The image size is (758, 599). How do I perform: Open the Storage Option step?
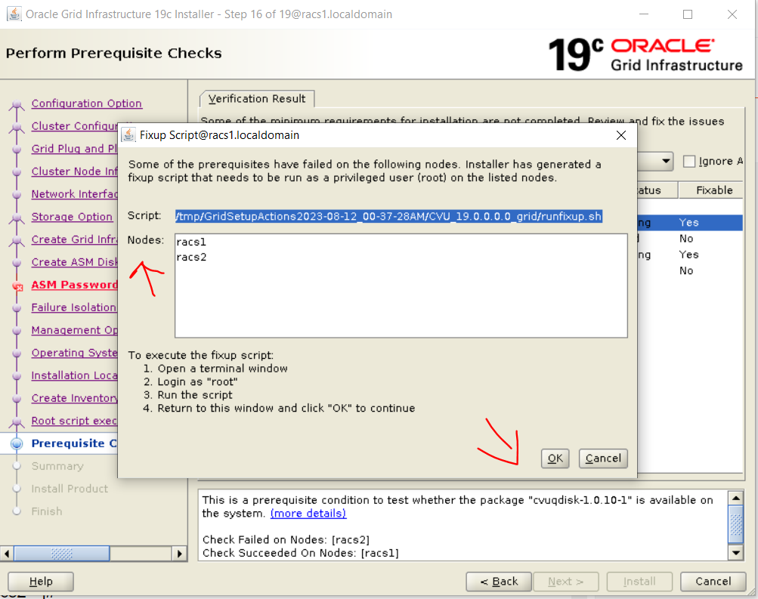[x=72, y=217]
